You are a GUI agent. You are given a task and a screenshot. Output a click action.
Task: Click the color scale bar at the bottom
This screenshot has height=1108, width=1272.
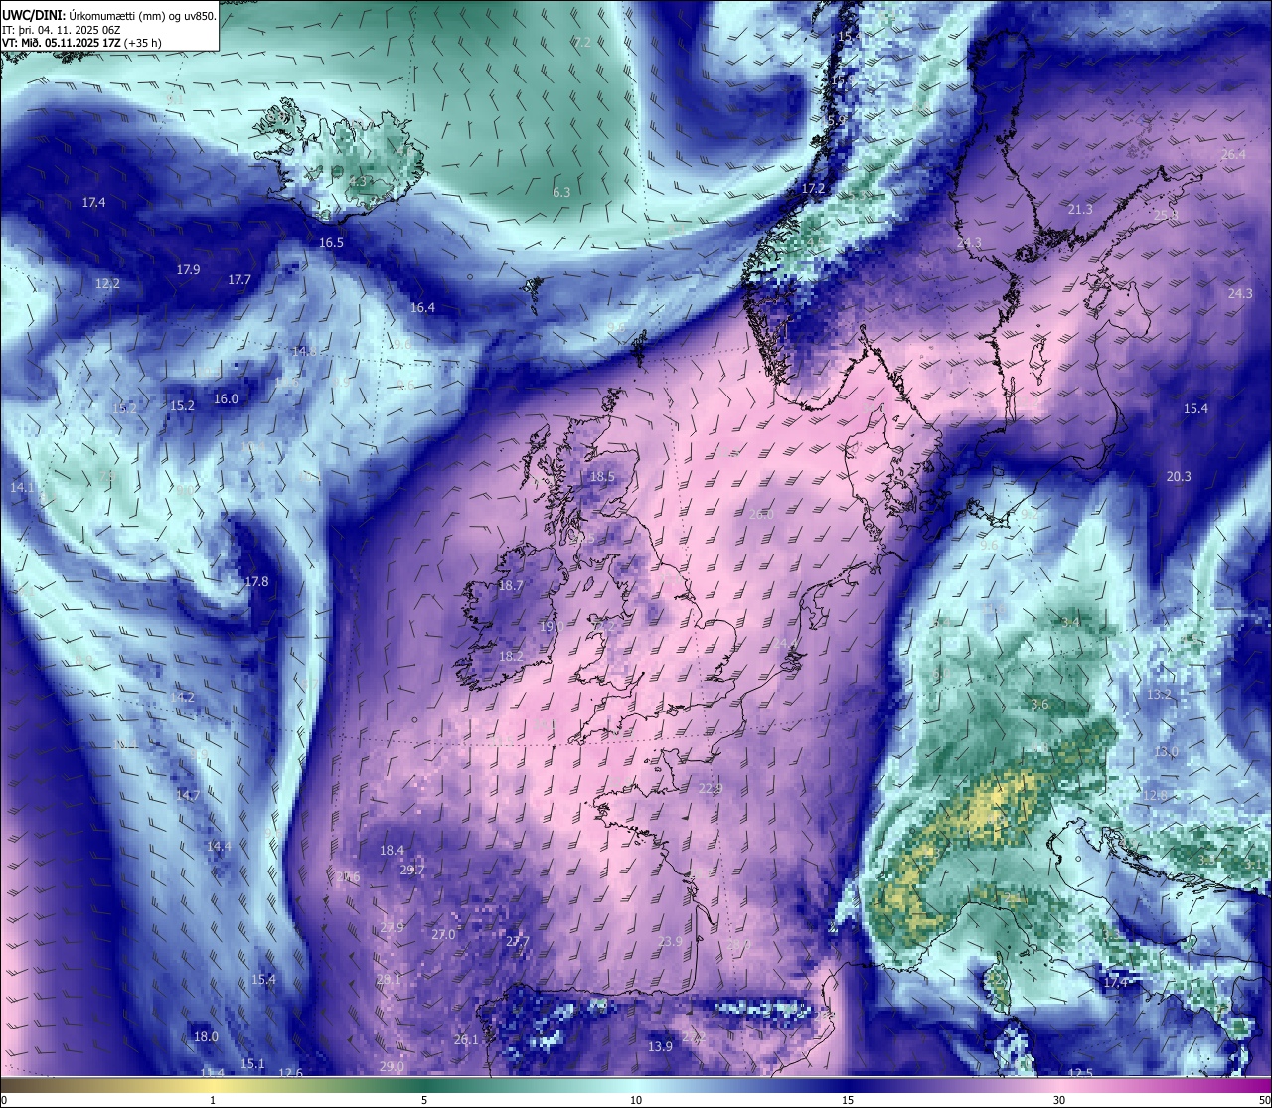pyautogui.click(x=636, y=1085)
